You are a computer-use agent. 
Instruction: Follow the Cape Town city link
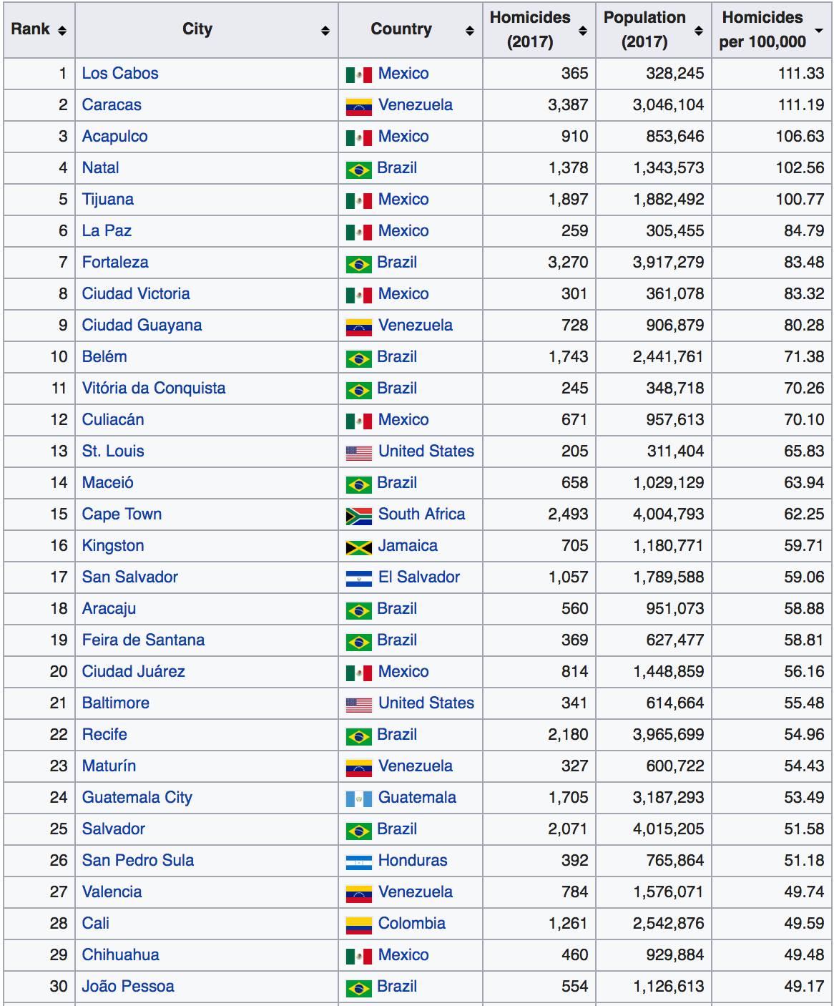122,514
